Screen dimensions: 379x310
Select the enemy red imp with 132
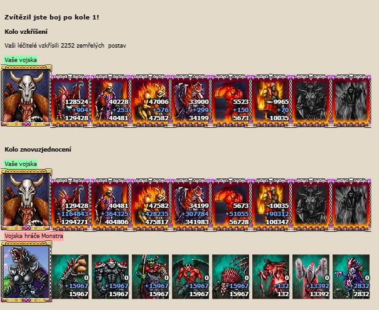270,277
